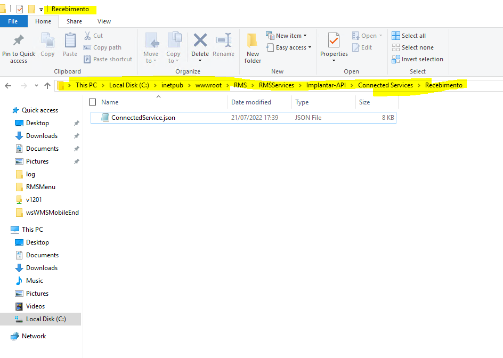Click Invert selection

418,59
